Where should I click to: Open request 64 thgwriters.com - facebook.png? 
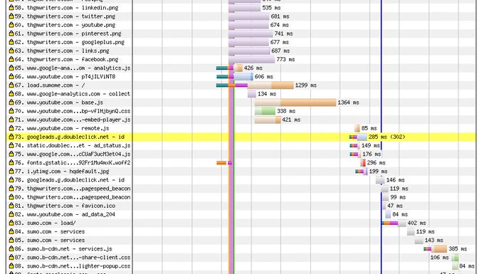(x=66, y=60)
